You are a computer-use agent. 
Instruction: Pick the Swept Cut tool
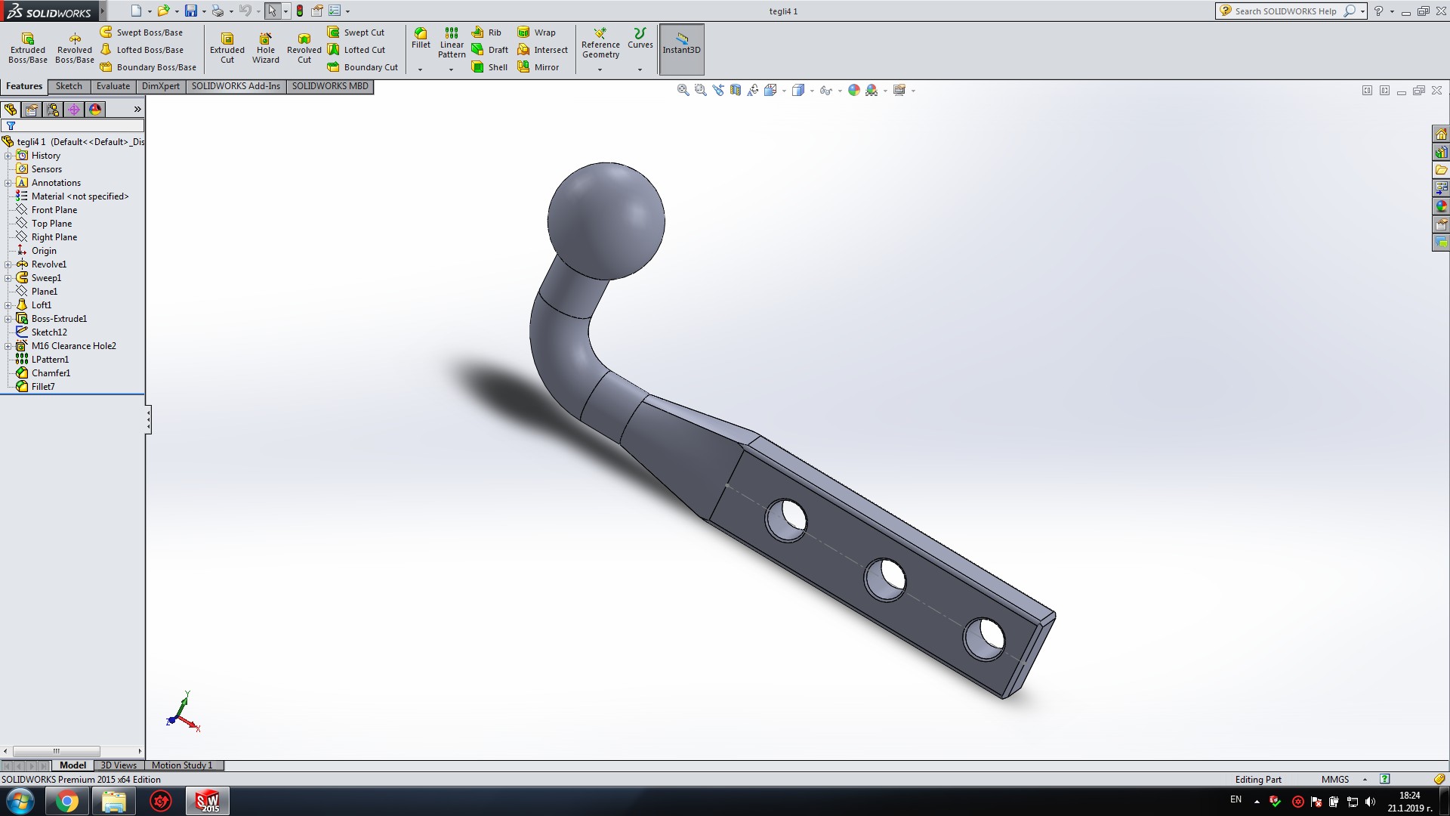click(x=356, y=32)
